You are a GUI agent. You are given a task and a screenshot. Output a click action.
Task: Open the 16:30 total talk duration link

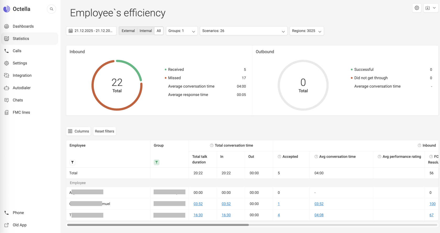point(198,215)
